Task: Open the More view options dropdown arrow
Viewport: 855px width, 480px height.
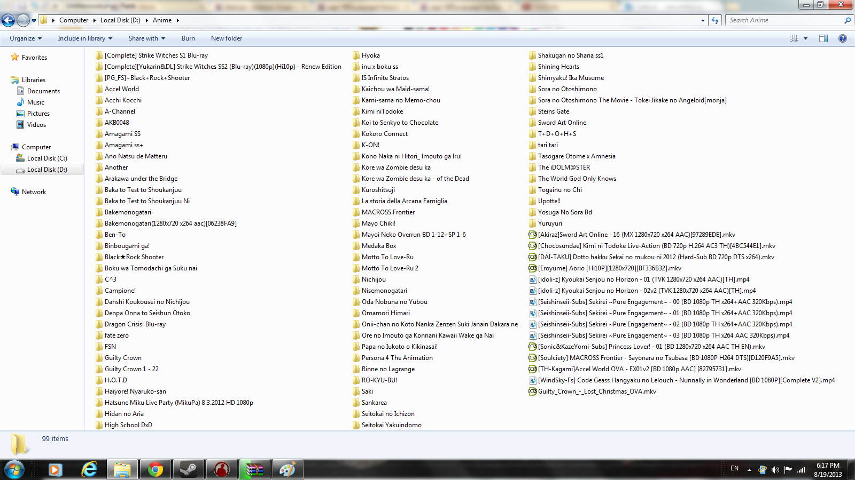Action: click(x=805, y=38)
